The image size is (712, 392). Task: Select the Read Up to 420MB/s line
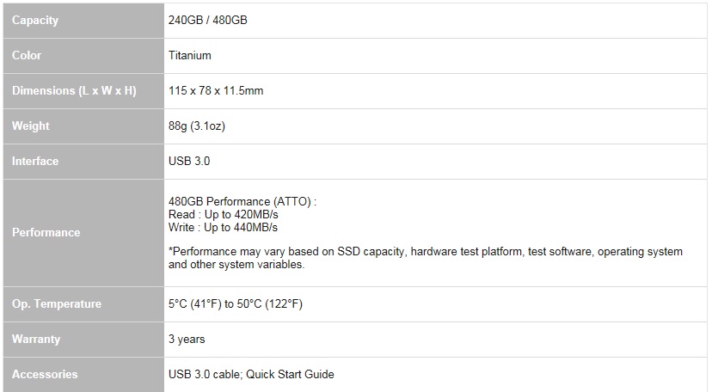[223, 214]
